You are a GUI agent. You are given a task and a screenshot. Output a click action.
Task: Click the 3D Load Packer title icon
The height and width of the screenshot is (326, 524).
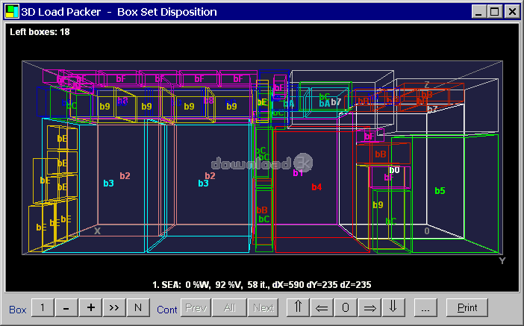pos(11,11)
